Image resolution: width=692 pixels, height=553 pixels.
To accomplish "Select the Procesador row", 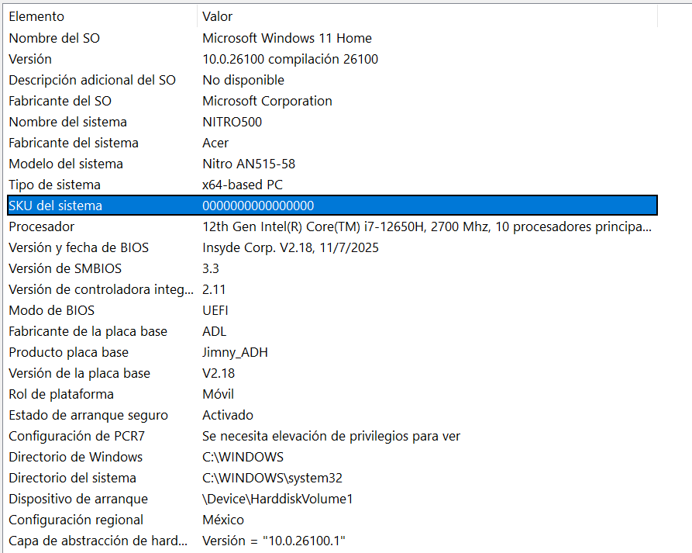I will pyautogui.click(x=332, y=226).
